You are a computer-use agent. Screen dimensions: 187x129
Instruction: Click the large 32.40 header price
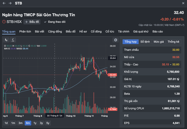(179, 13)
